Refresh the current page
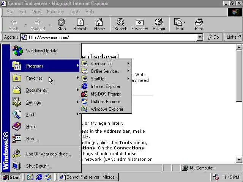 [80, 25]
